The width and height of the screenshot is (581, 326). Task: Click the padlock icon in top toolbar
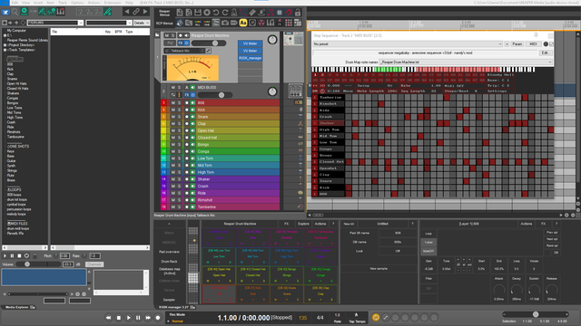tap(298, 13)
